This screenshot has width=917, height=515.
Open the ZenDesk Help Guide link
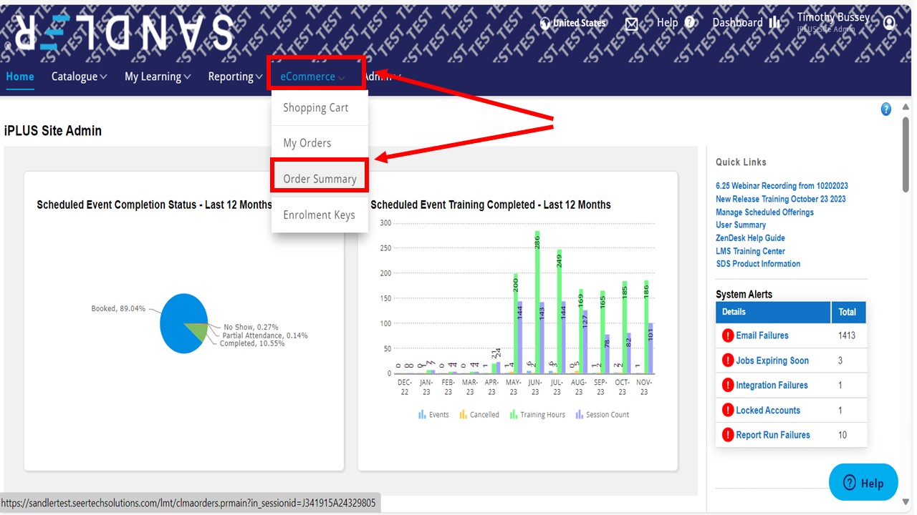click(750, 238)
